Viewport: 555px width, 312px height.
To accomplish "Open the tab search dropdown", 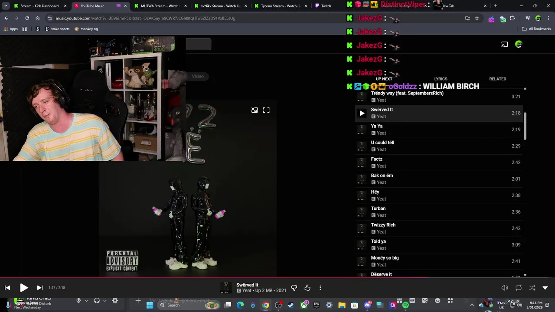I will (x=5, y=6).
